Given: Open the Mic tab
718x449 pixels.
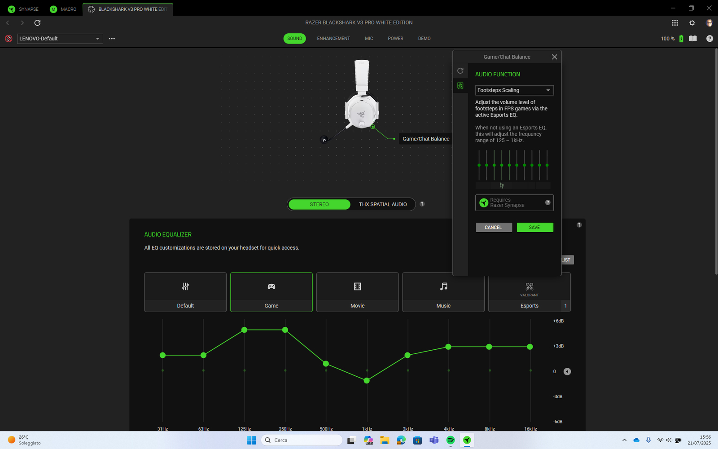Looking at the screenshot, I should [x=369, y=39].
